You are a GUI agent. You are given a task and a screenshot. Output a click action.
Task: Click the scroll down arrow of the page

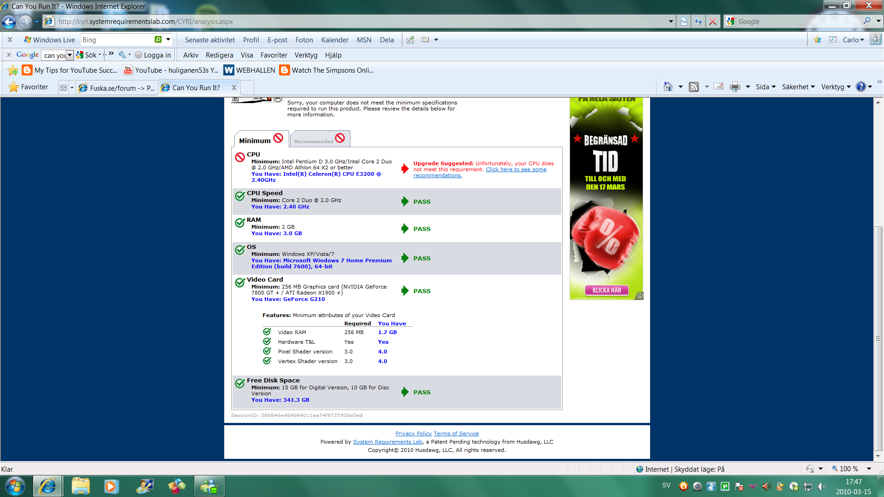(878, 456)
